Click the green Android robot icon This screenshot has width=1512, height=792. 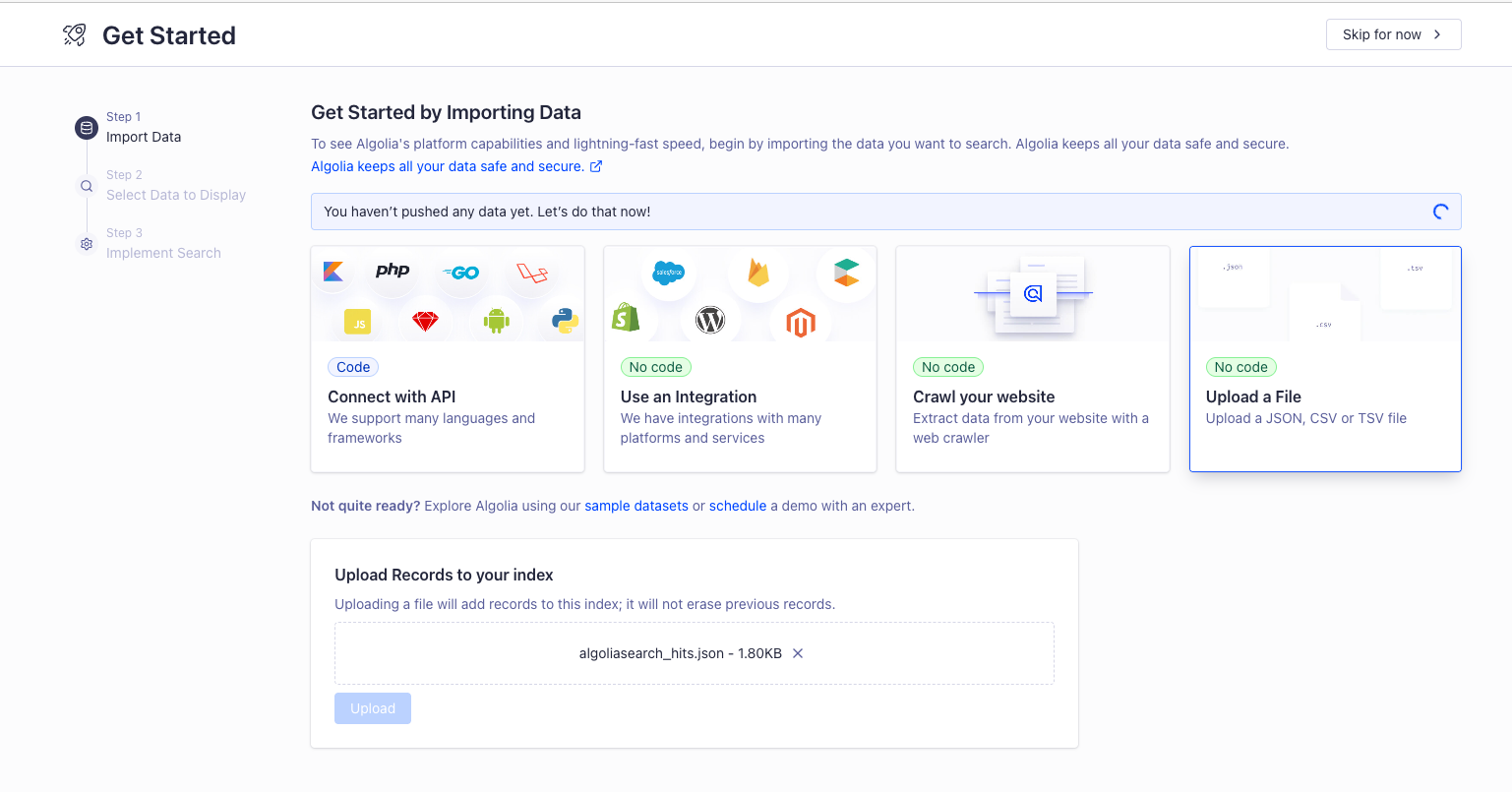497,320
